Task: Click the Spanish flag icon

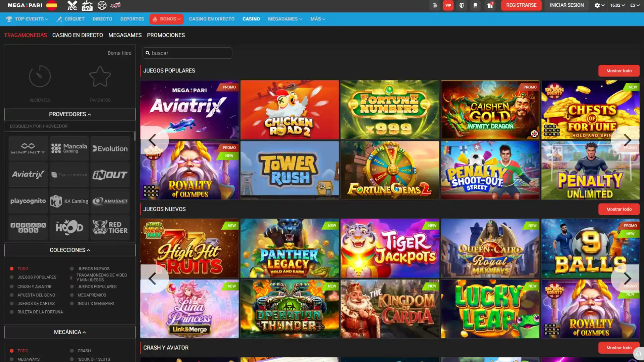Action: (52, 5)
